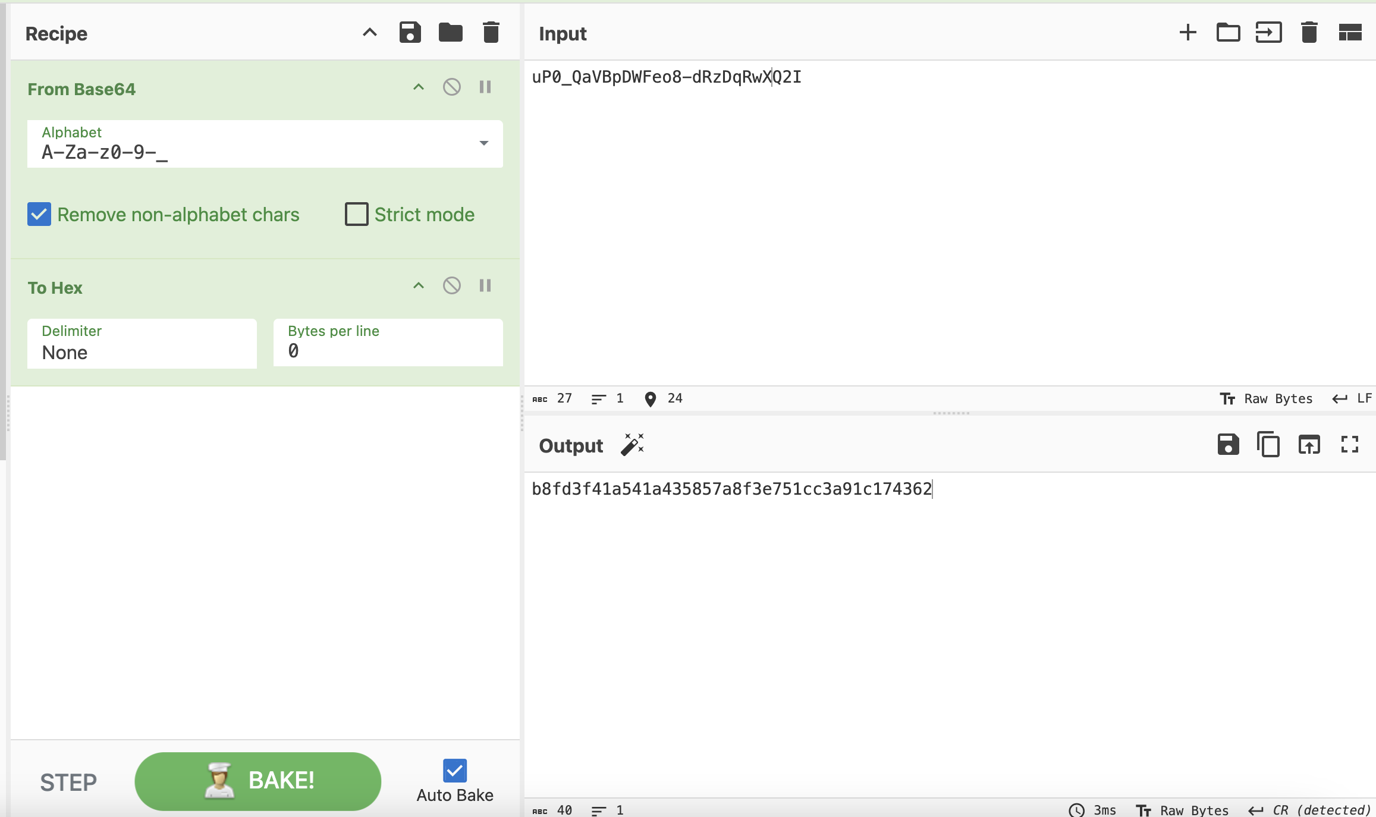Collapse the From Base64 operation
This screenshot has height=817, width=1376.
pos(419,87)
